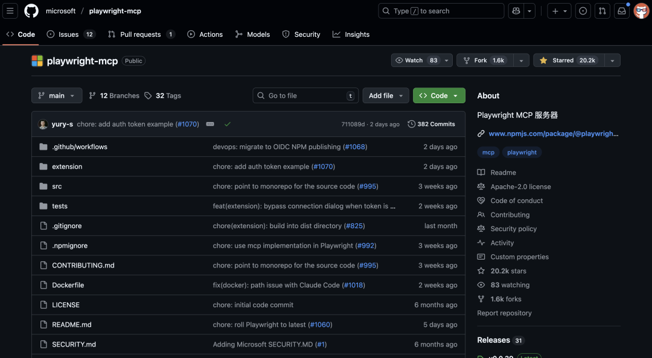Open the Add file dropdown
This screenshot has width=652, height=358.
tap(386, 95)
